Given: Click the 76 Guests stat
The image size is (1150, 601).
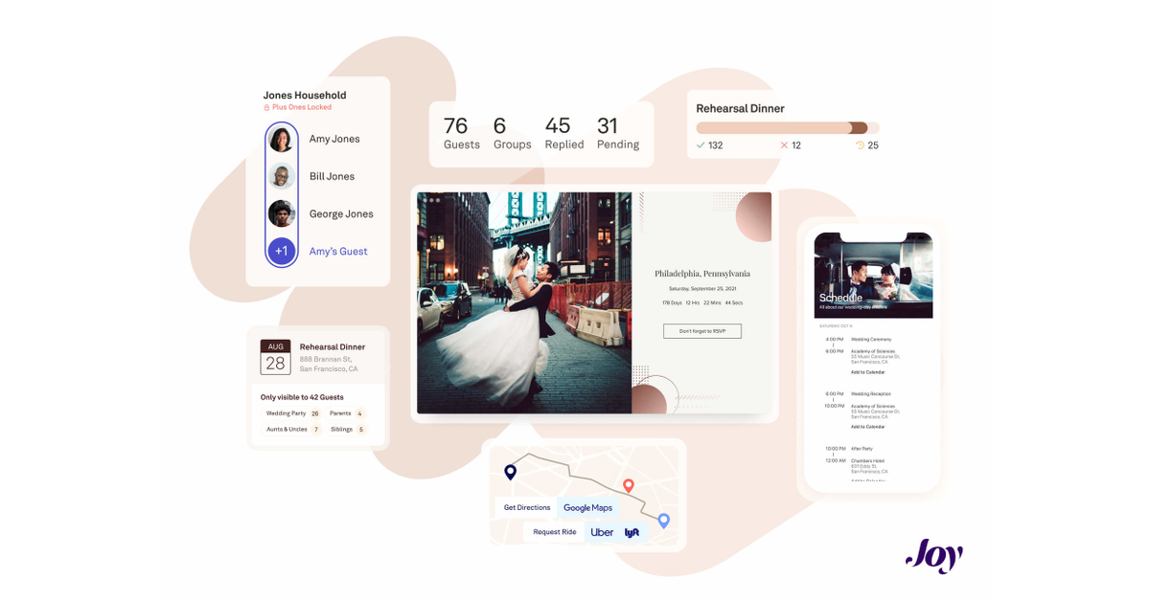Looking at the screenshot, I should point(461,133).
